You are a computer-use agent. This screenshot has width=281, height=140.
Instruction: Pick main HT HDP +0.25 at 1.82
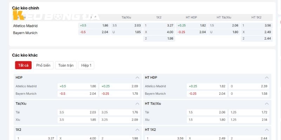(x=191, y=26)
